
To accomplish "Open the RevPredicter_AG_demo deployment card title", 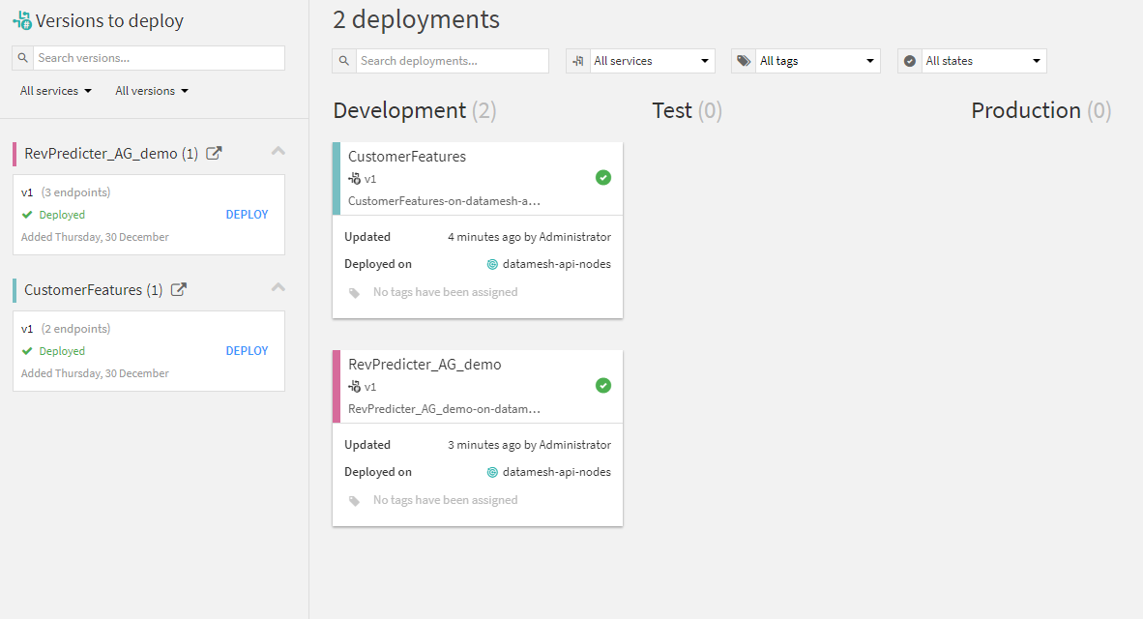I will (425, 365).
